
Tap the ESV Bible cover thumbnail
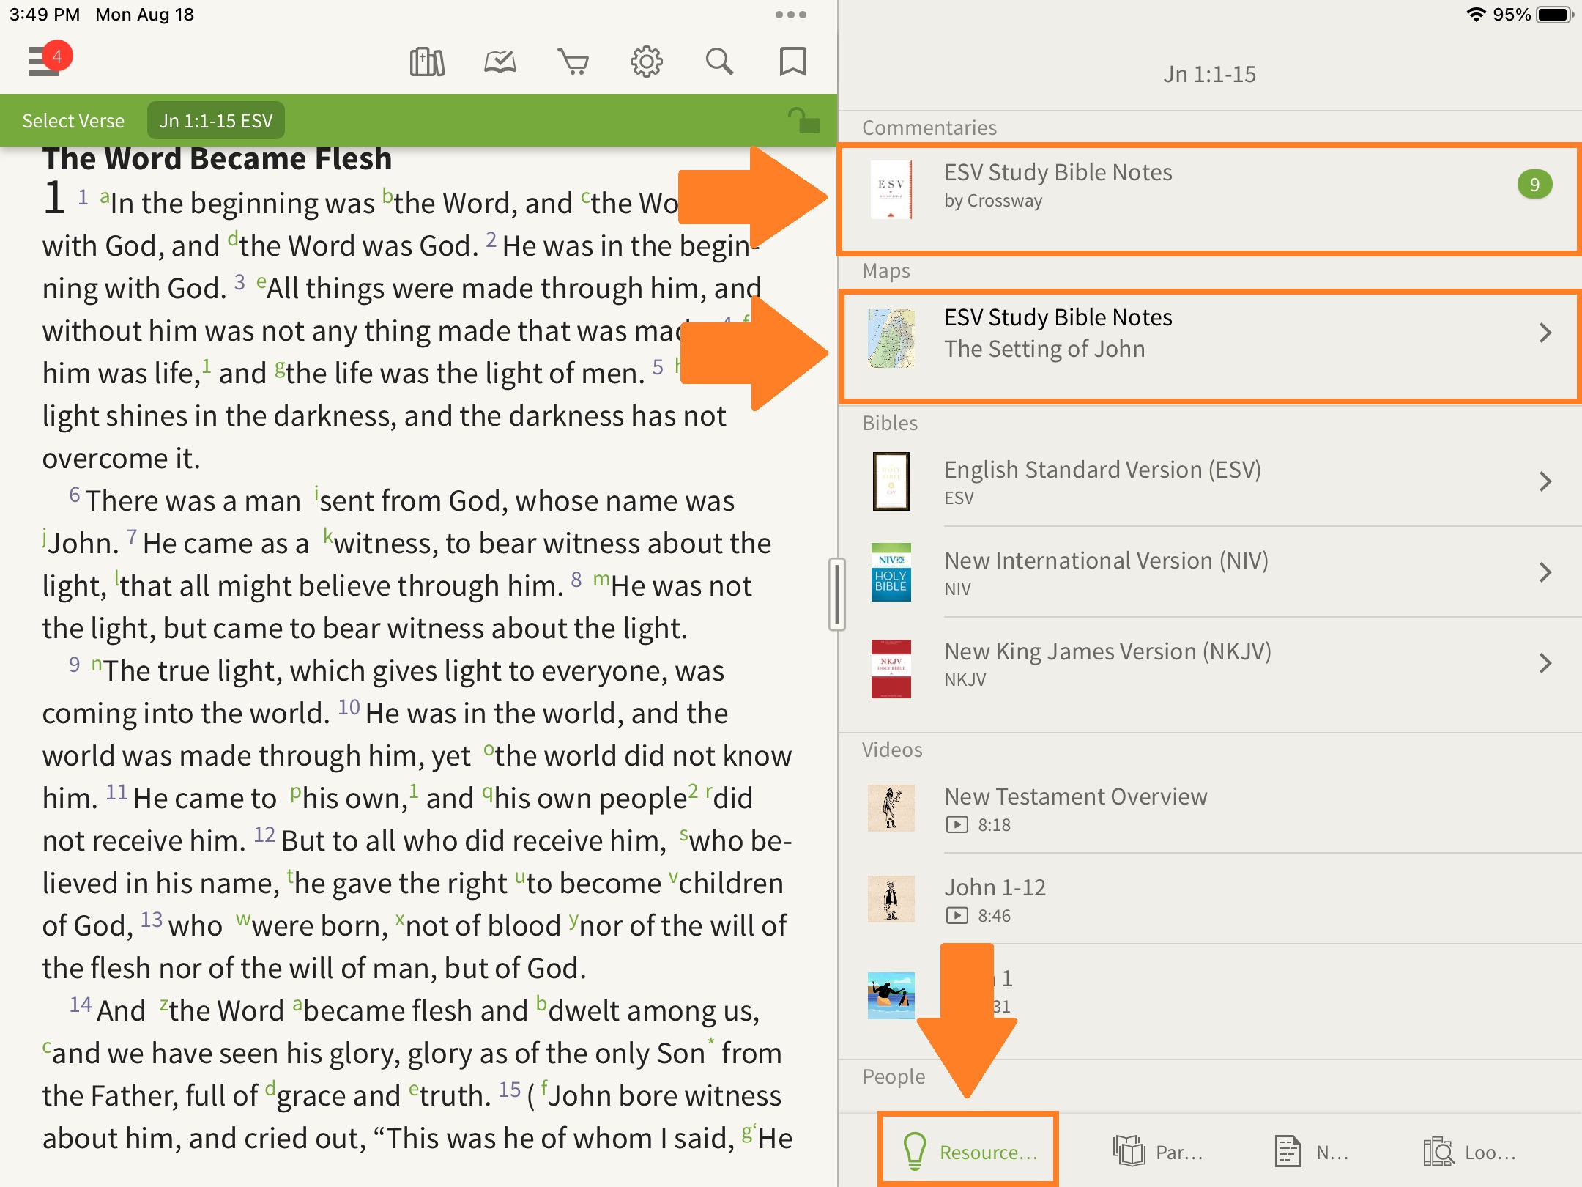point(891,481)
